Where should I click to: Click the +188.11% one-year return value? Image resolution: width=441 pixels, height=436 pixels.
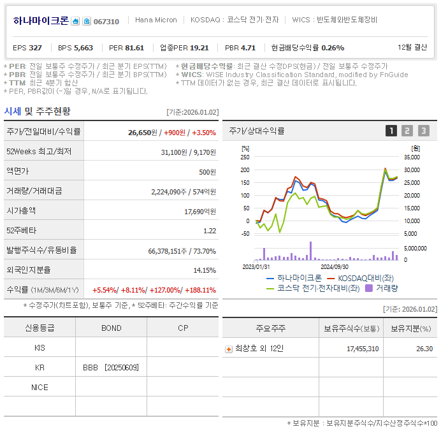201,290
